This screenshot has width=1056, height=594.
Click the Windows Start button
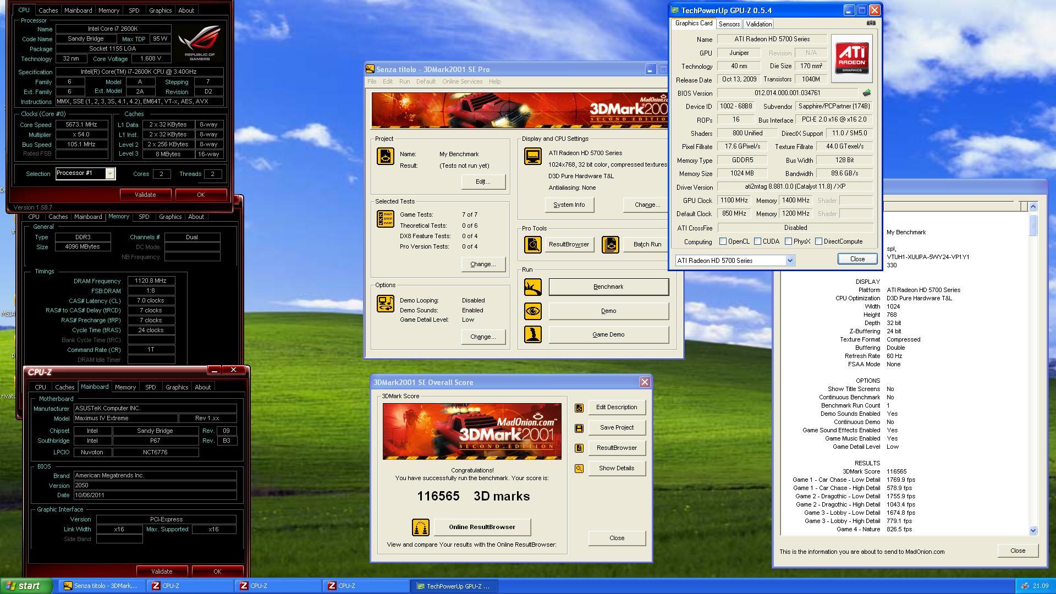(26, 586)
